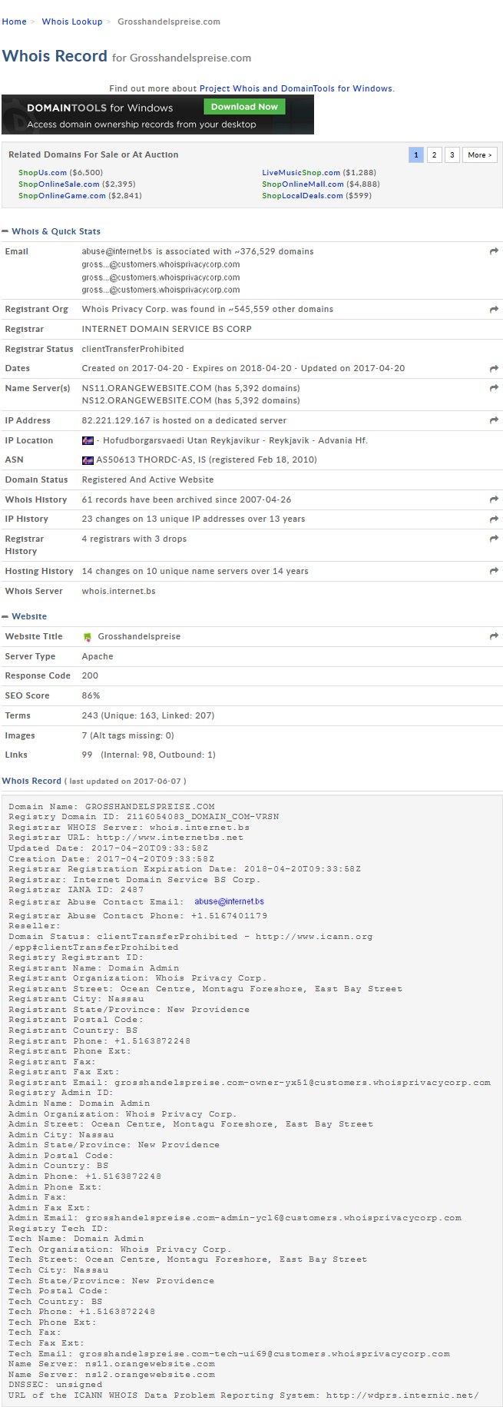Click the whois.internet.bs Whois Server value
503x1407 pixels.
pyautogui.click(x=119, y=591)
